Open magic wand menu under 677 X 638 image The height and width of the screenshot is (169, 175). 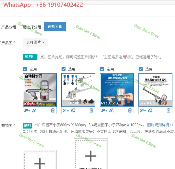click(143, 111)
